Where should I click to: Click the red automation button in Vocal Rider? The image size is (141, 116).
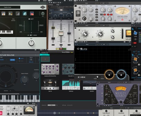click(61, 49)
